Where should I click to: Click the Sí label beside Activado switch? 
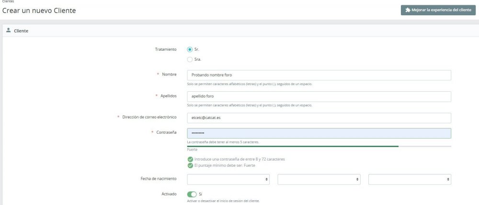click(200, 194)
